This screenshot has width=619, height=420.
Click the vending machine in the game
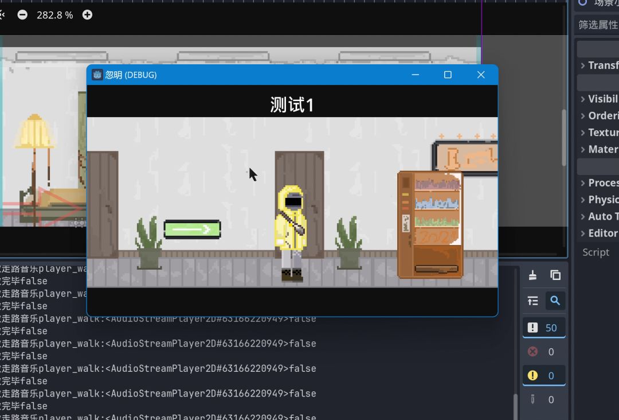click(430, 225)
